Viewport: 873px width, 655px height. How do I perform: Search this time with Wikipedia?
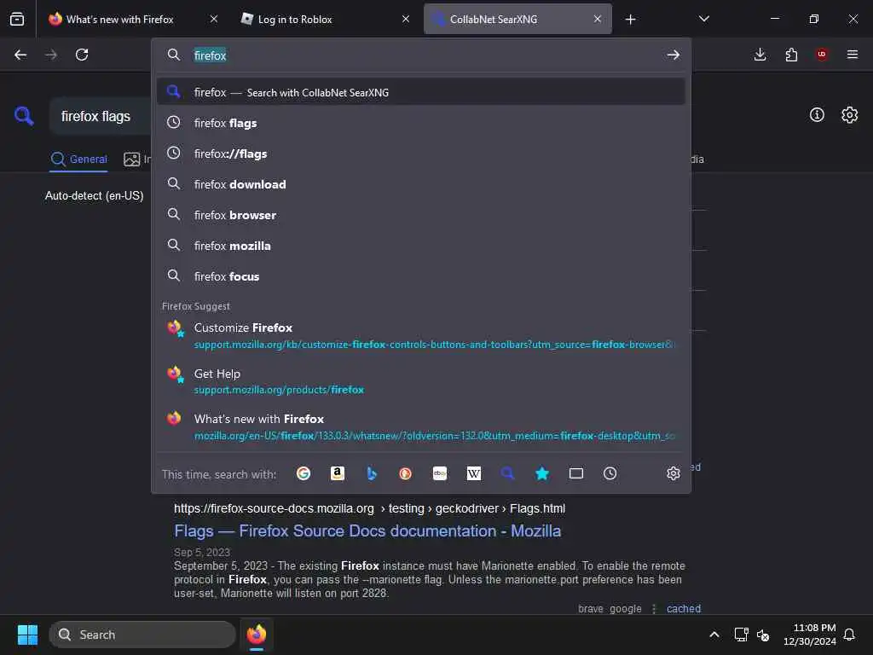click(474, 473)
